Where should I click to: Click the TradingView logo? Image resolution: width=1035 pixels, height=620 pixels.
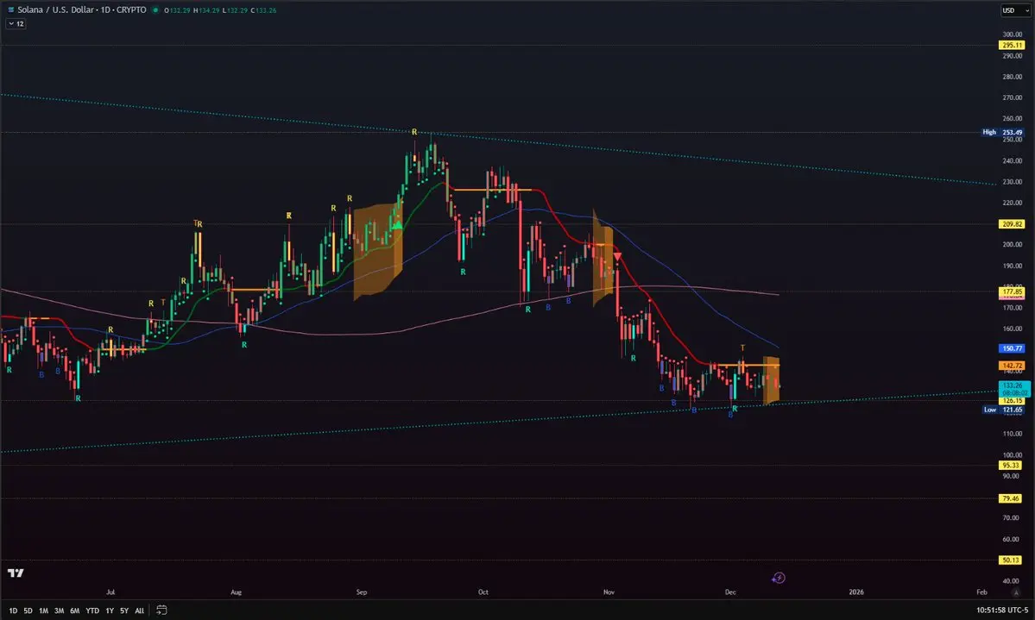pyautogui.click(x=16, y=573)
